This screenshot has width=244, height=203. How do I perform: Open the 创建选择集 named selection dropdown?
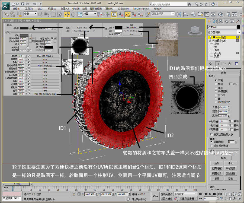click(x=163, y=14)
